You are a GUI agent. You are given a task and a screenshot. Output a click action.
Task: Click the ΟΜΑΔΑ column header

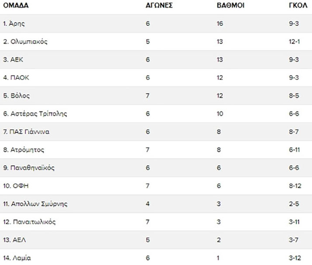(16, 5)
